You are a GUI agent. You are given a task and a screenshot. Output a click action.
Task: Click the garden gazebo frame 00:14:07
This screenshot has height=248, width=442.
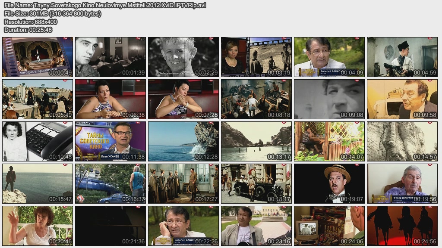point(329,141)
